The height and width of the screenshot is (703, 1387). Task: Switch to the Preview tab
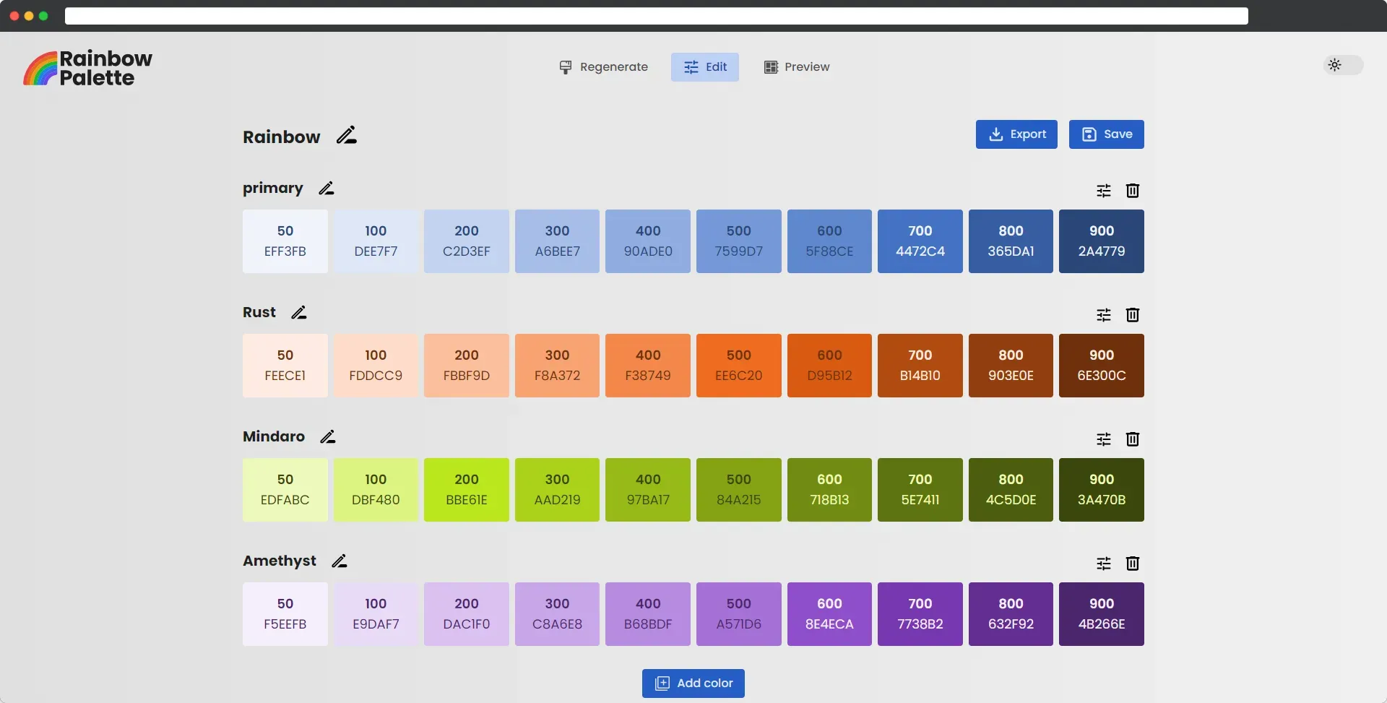pos(796,66)
